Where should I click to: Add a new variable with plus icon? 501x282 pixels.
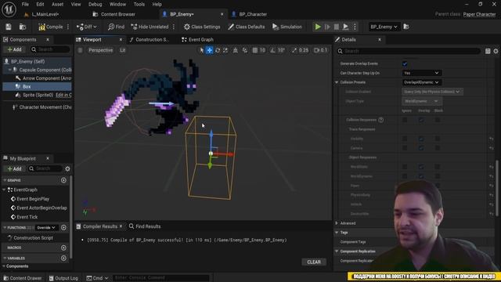[63, 258]
